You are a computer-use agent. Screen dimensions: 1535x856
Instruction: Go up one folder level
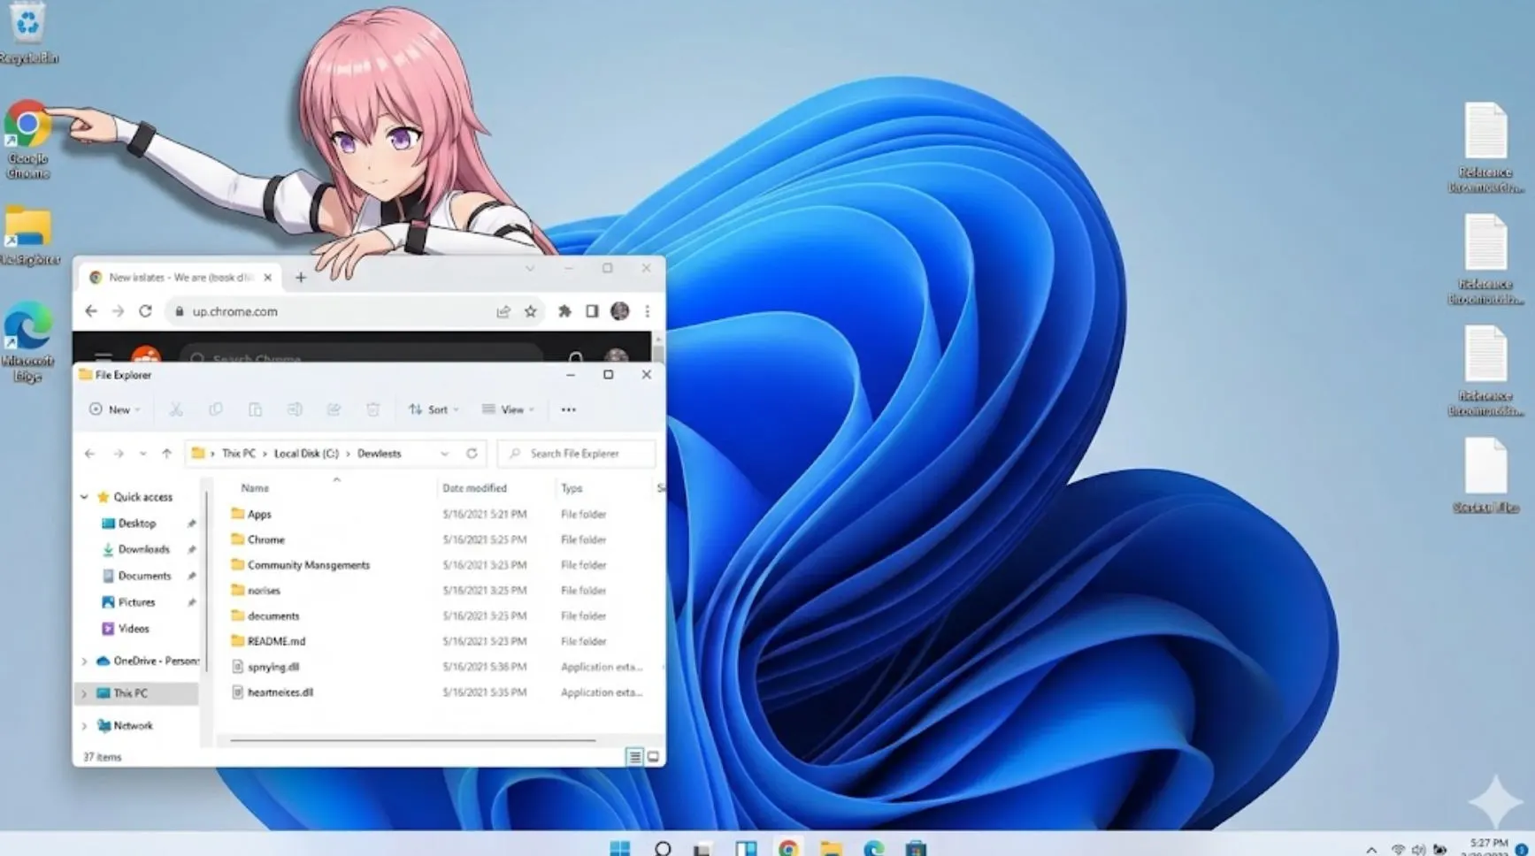tap(166, 454)
